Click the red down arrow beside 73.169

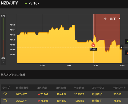[x=39, y=94]
